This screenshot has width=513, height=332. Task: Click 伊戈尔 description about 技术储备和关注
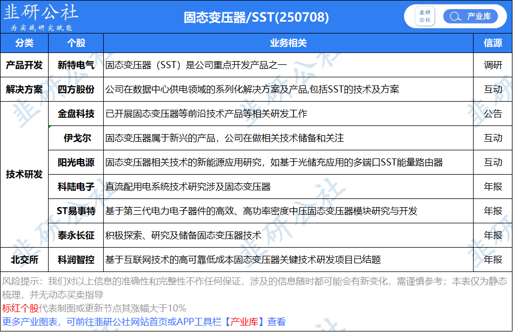pos(225,138)
